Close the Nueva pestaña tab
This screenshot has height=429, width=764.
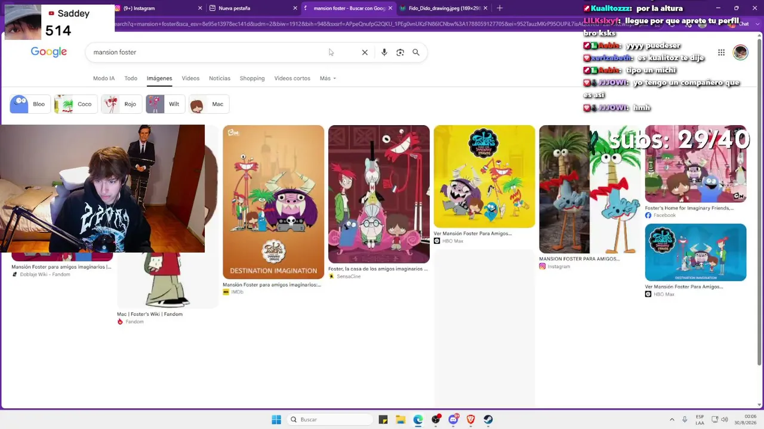tap(295, 8)
